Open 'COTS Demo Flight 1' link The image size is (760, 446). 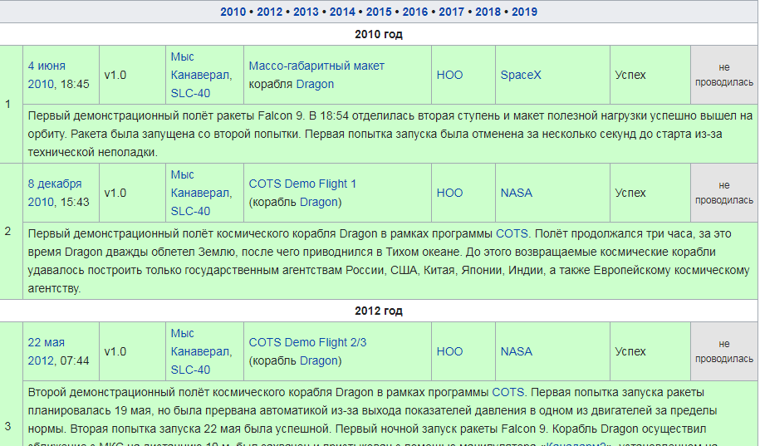coord(302,184)
